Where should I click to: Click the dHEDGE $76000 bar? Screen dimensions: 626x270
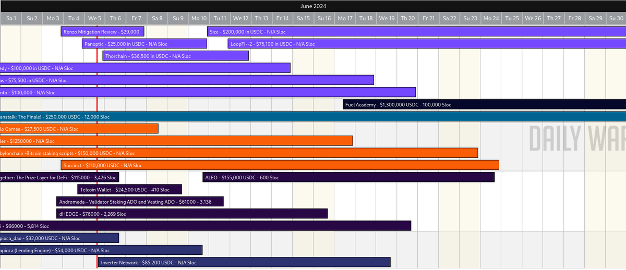(192, 214)
